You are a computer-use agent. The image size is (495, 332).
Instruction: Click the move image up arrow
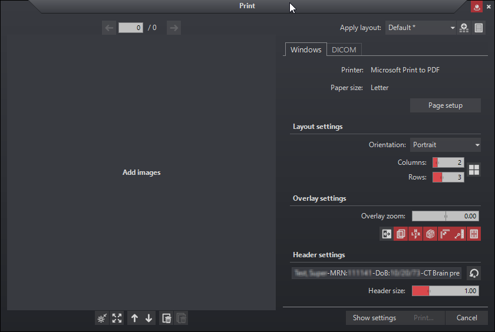pos(134,318)
